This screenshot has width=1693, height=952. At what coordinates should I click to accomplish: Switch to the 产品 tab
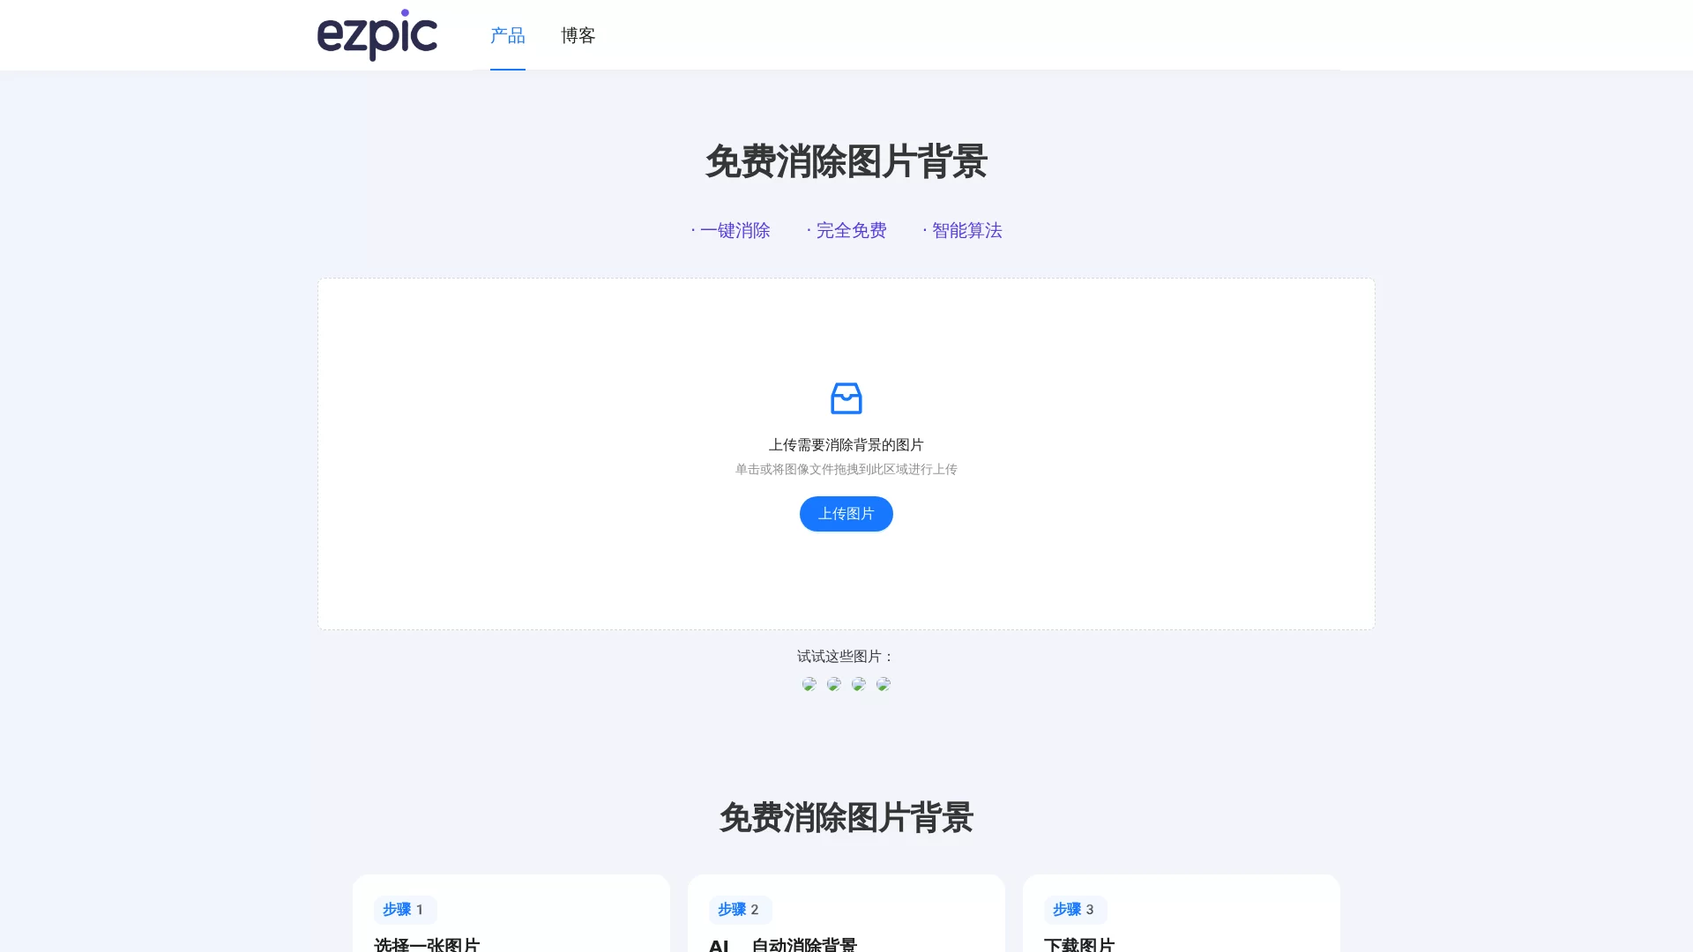[507, 36]
